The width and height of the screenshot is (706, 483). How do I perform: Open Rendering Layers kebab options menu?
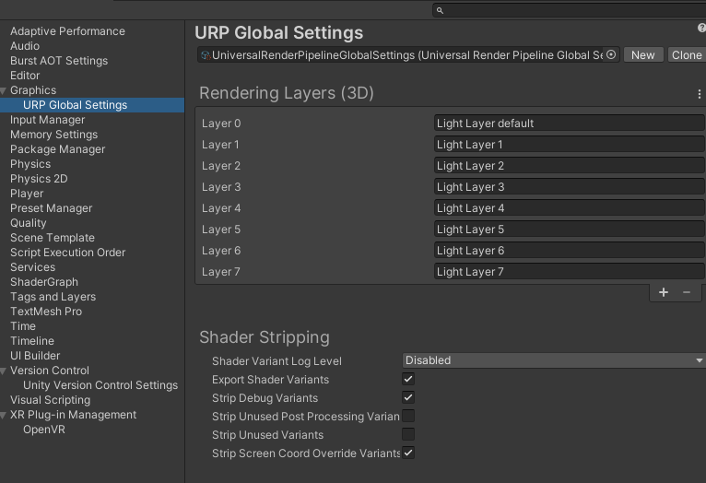[699, 94]
